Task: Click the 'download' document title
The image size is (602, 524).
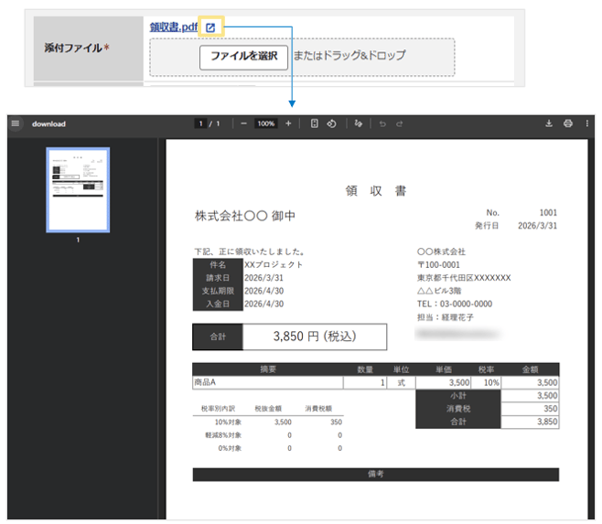Action: (x=48, y=124)
